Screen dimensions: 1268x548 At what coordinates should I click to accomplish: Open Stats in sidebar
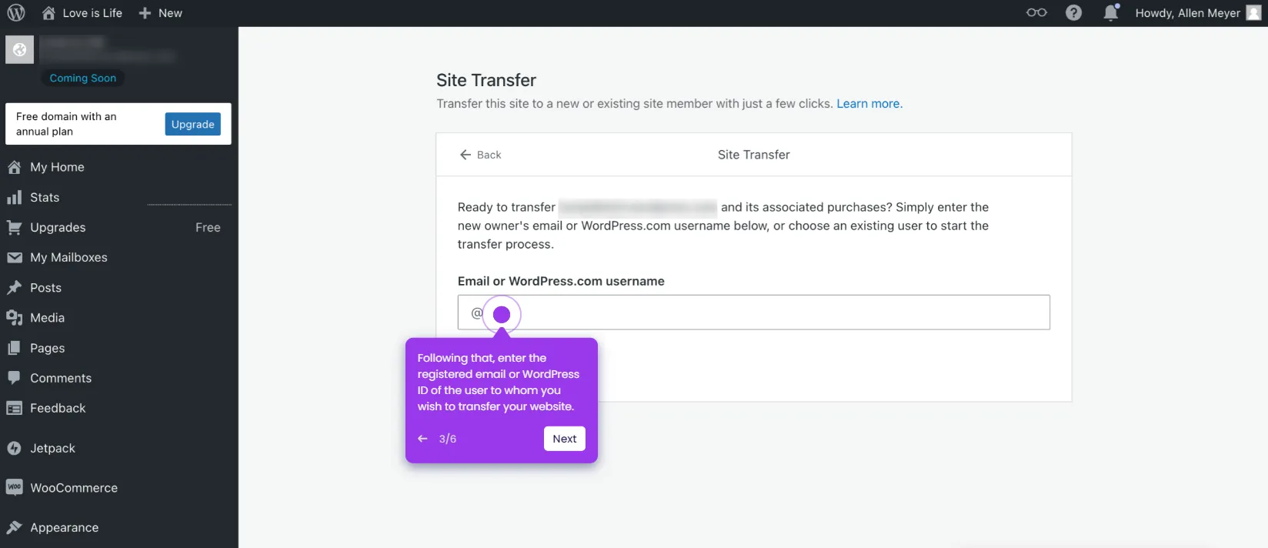click(x=45, y=197)
